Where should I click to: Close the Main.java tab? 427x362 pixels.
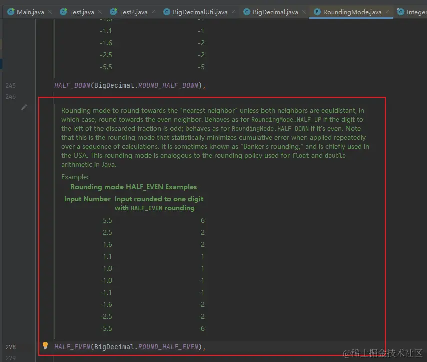(x=50, y=12)
